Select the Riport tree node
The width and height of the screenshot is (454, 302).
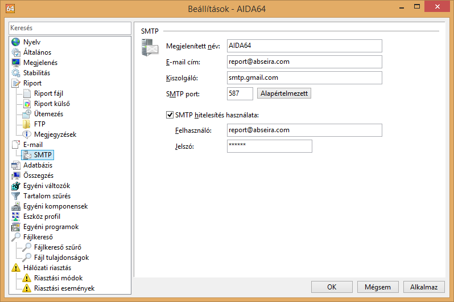click(x=32, y=83)
